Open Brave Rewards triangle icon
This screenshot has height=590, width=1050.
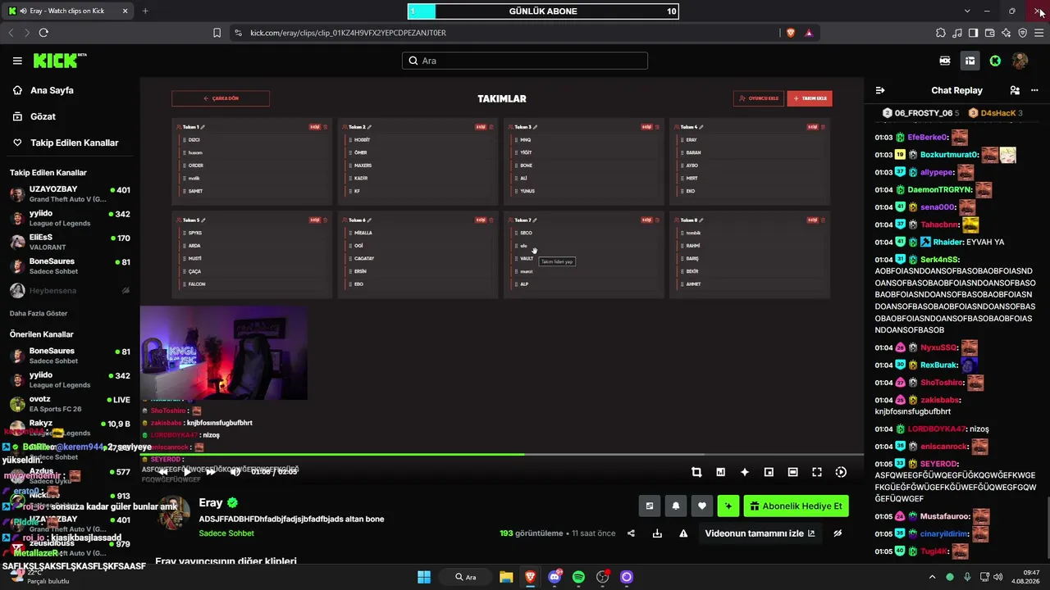[x=809, y=33]
